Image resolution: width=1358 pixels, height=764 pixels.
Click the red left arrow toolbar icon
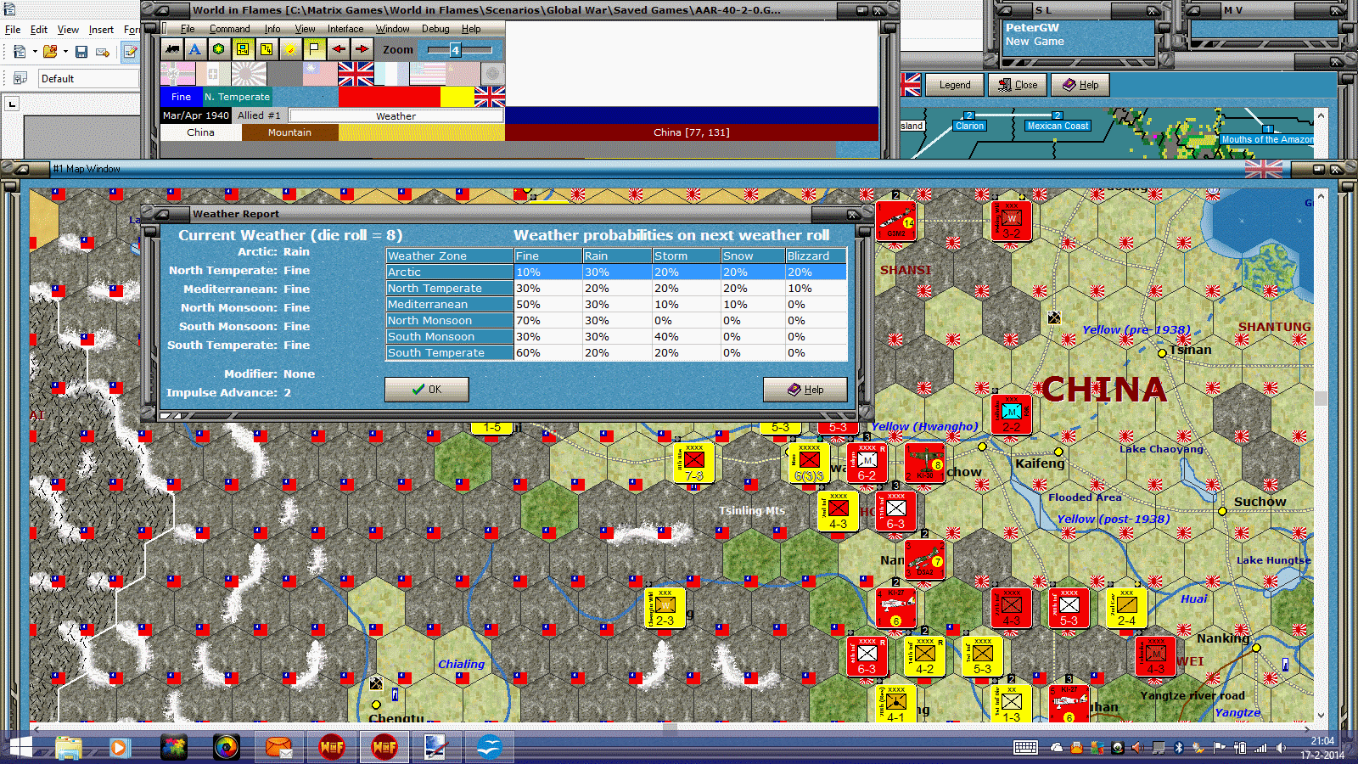point(339,49)
